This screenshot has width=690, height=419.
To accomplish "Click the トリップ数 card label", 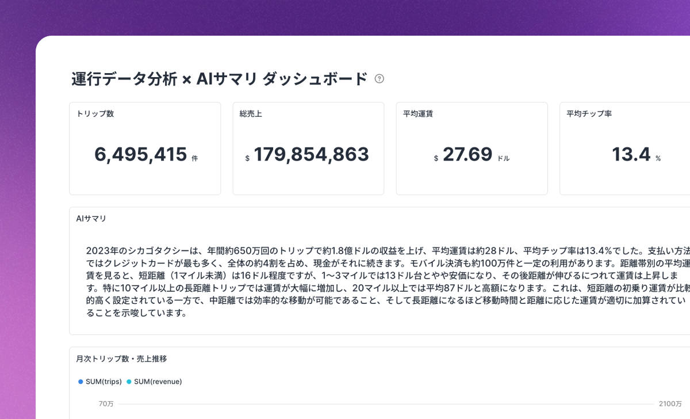I will (95, 114).
